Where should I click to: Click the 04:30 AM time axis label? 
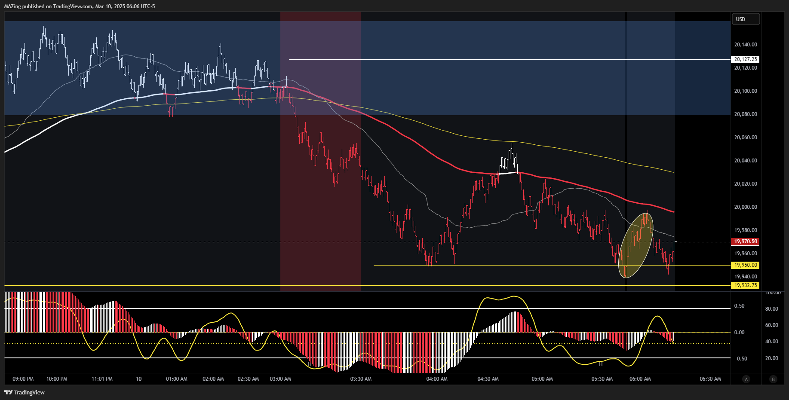pyautogui.click(x=488, y=379)
